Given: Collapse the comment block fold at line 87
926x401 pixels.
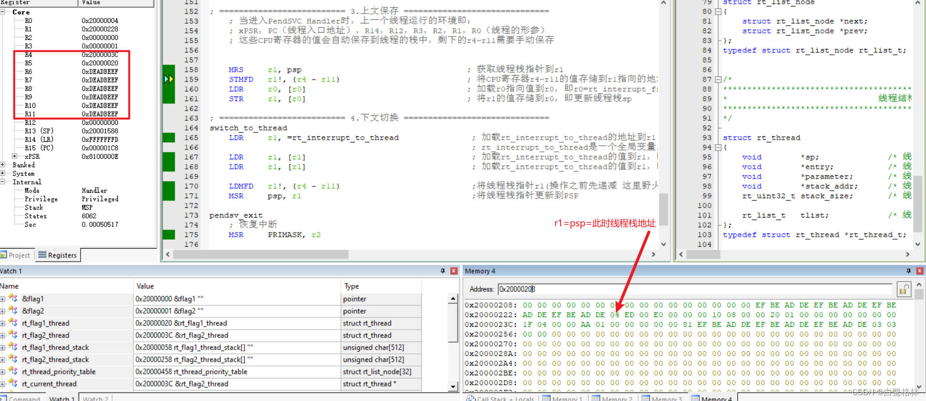Looking at the screenshot, I should click(x=718, y=80).
